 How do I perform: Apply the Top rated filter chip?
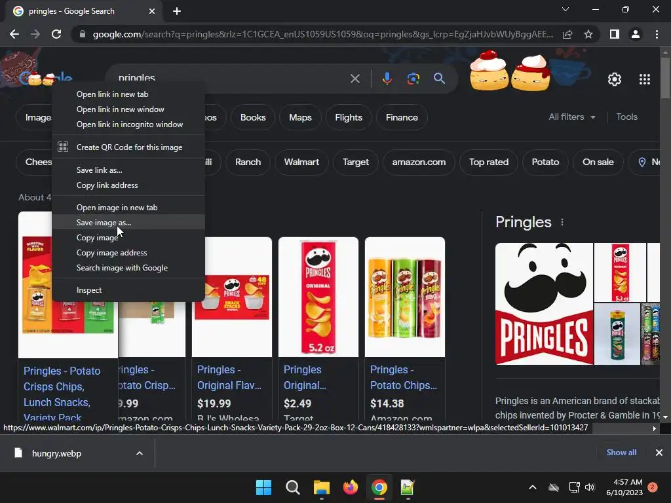click(488, 162)
